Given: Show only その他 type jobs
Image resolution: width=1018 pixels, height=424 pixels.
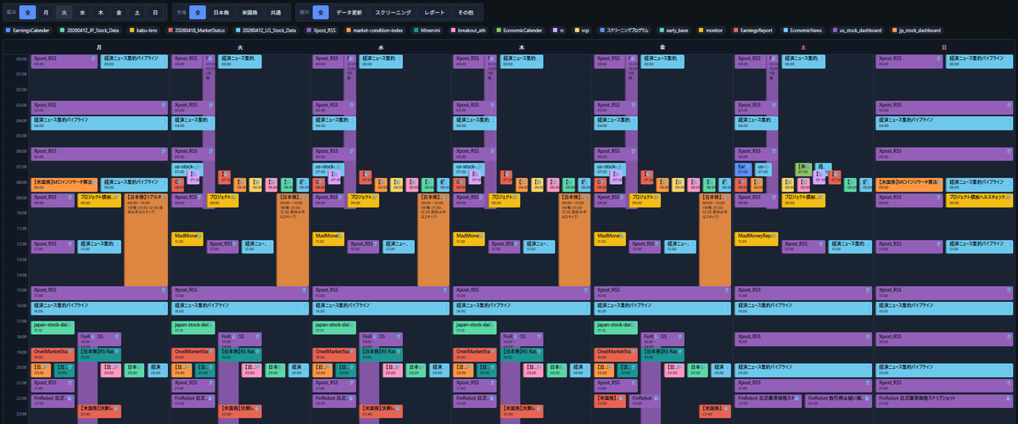Looking at the screenshot, I should [x=465, y=14].
